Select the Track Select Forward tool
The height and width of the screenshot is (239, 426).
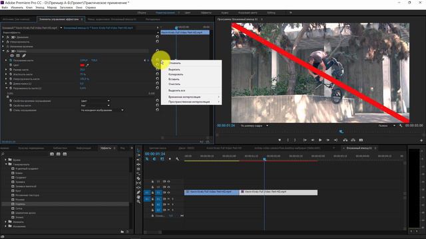[x=138, y=155]
